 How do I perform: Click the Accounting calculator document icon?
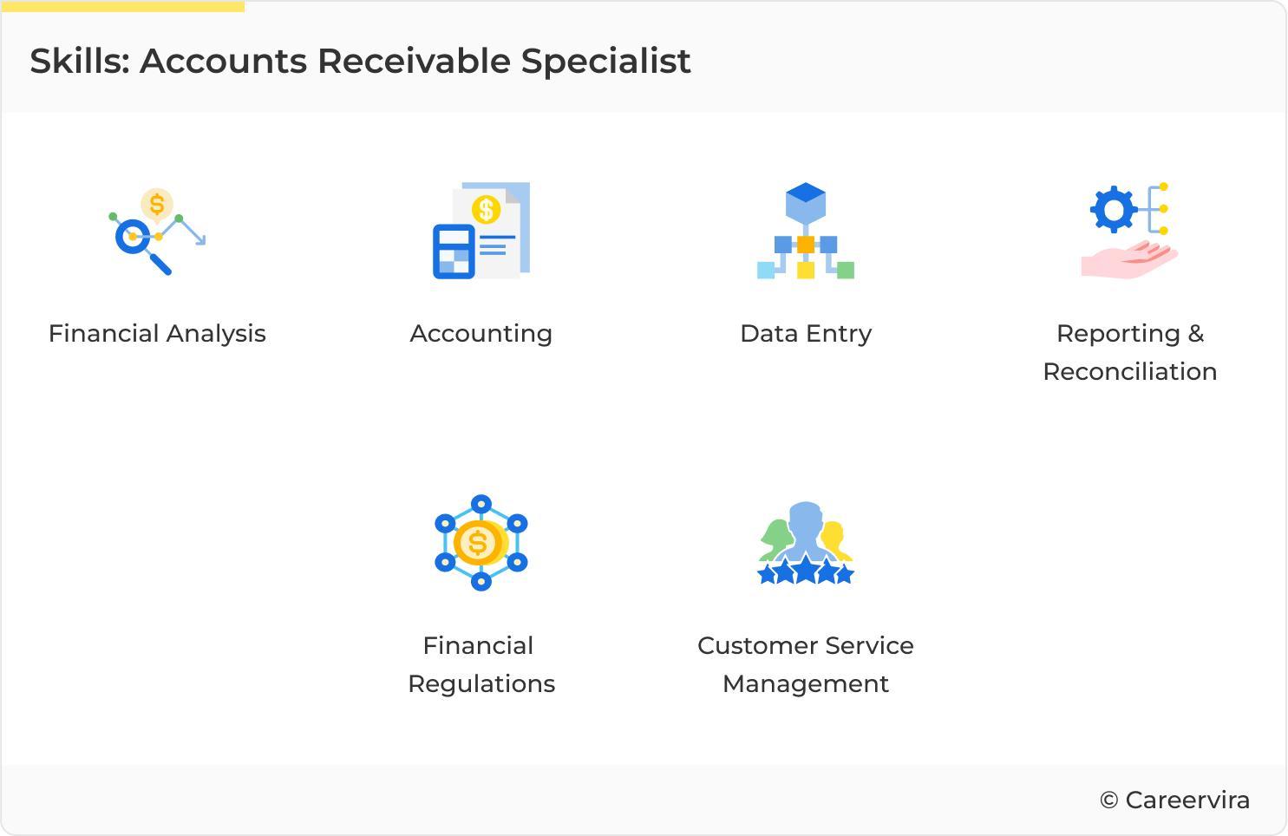(481, 232)
